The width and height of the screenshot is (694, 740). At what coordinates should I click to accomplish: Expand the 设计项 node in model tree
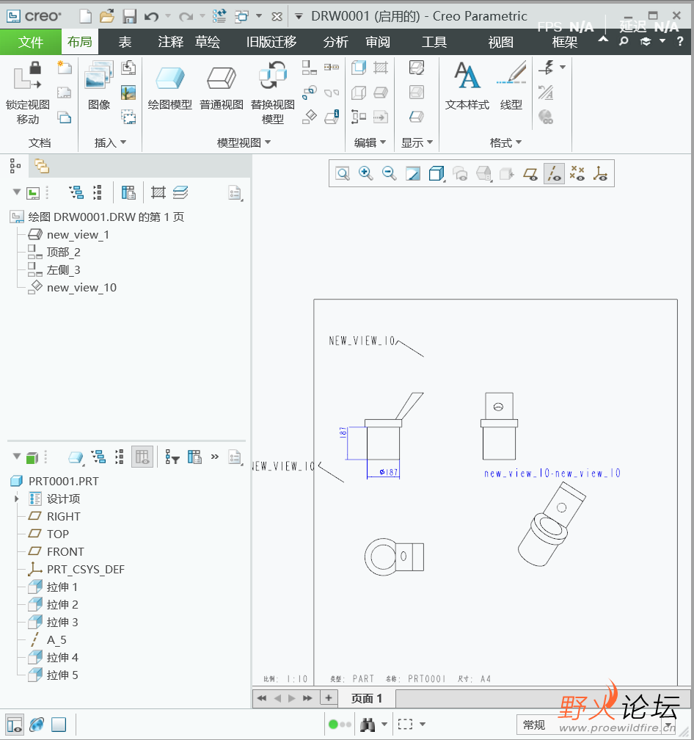pos(17,499)
